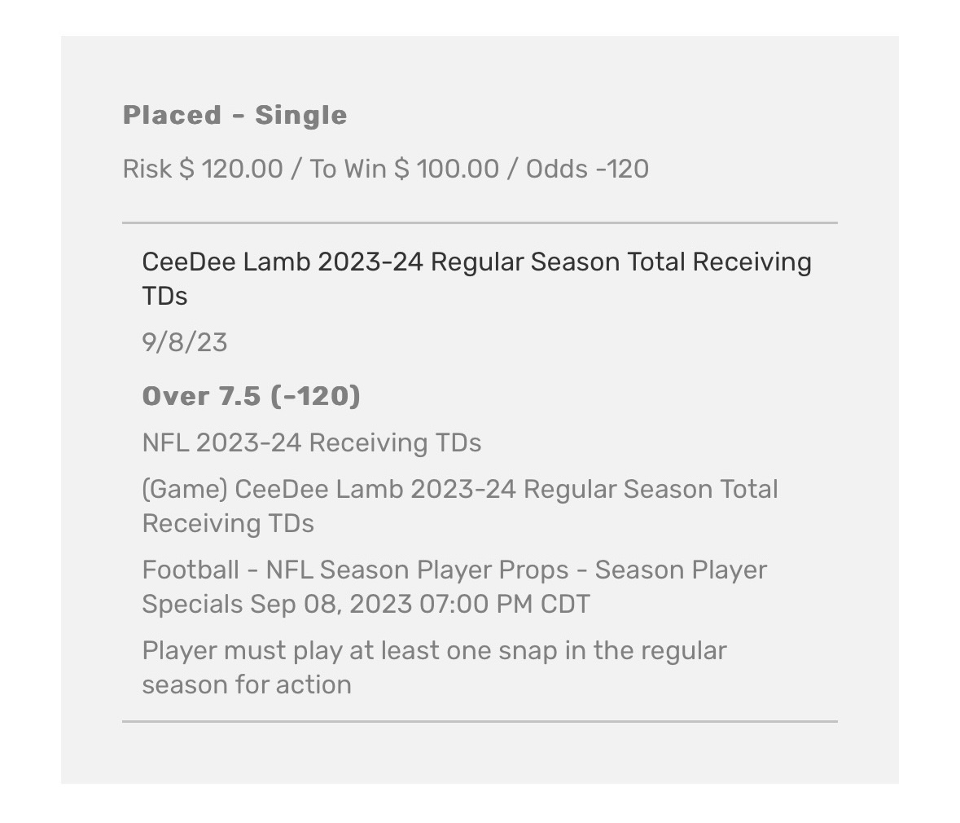Click the "season for action" text
Viewport: 960px width, 823px height.
pyautogui.click(x=247, y=684)
